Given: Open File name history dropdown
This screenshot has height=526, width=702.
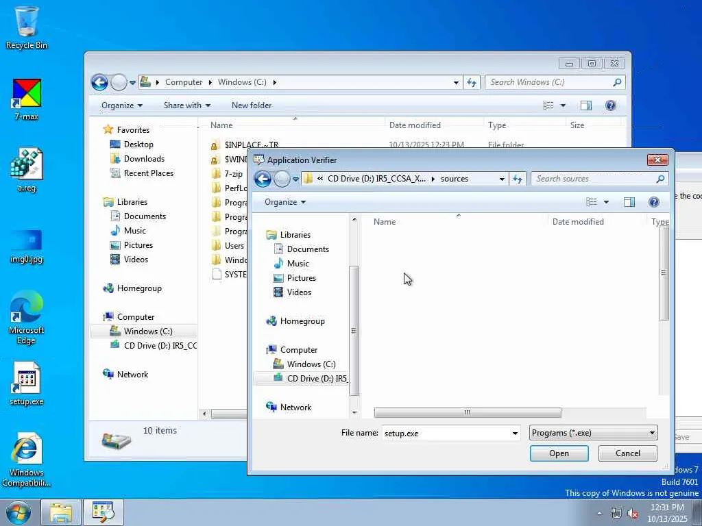Looking at the screenshot, I should coord(515,433).
